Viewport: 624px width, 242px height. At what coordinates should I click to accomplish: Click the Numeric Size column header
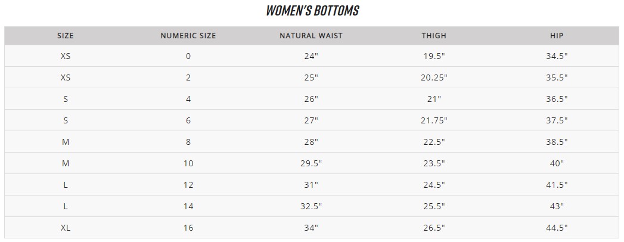tap(188, 36)
